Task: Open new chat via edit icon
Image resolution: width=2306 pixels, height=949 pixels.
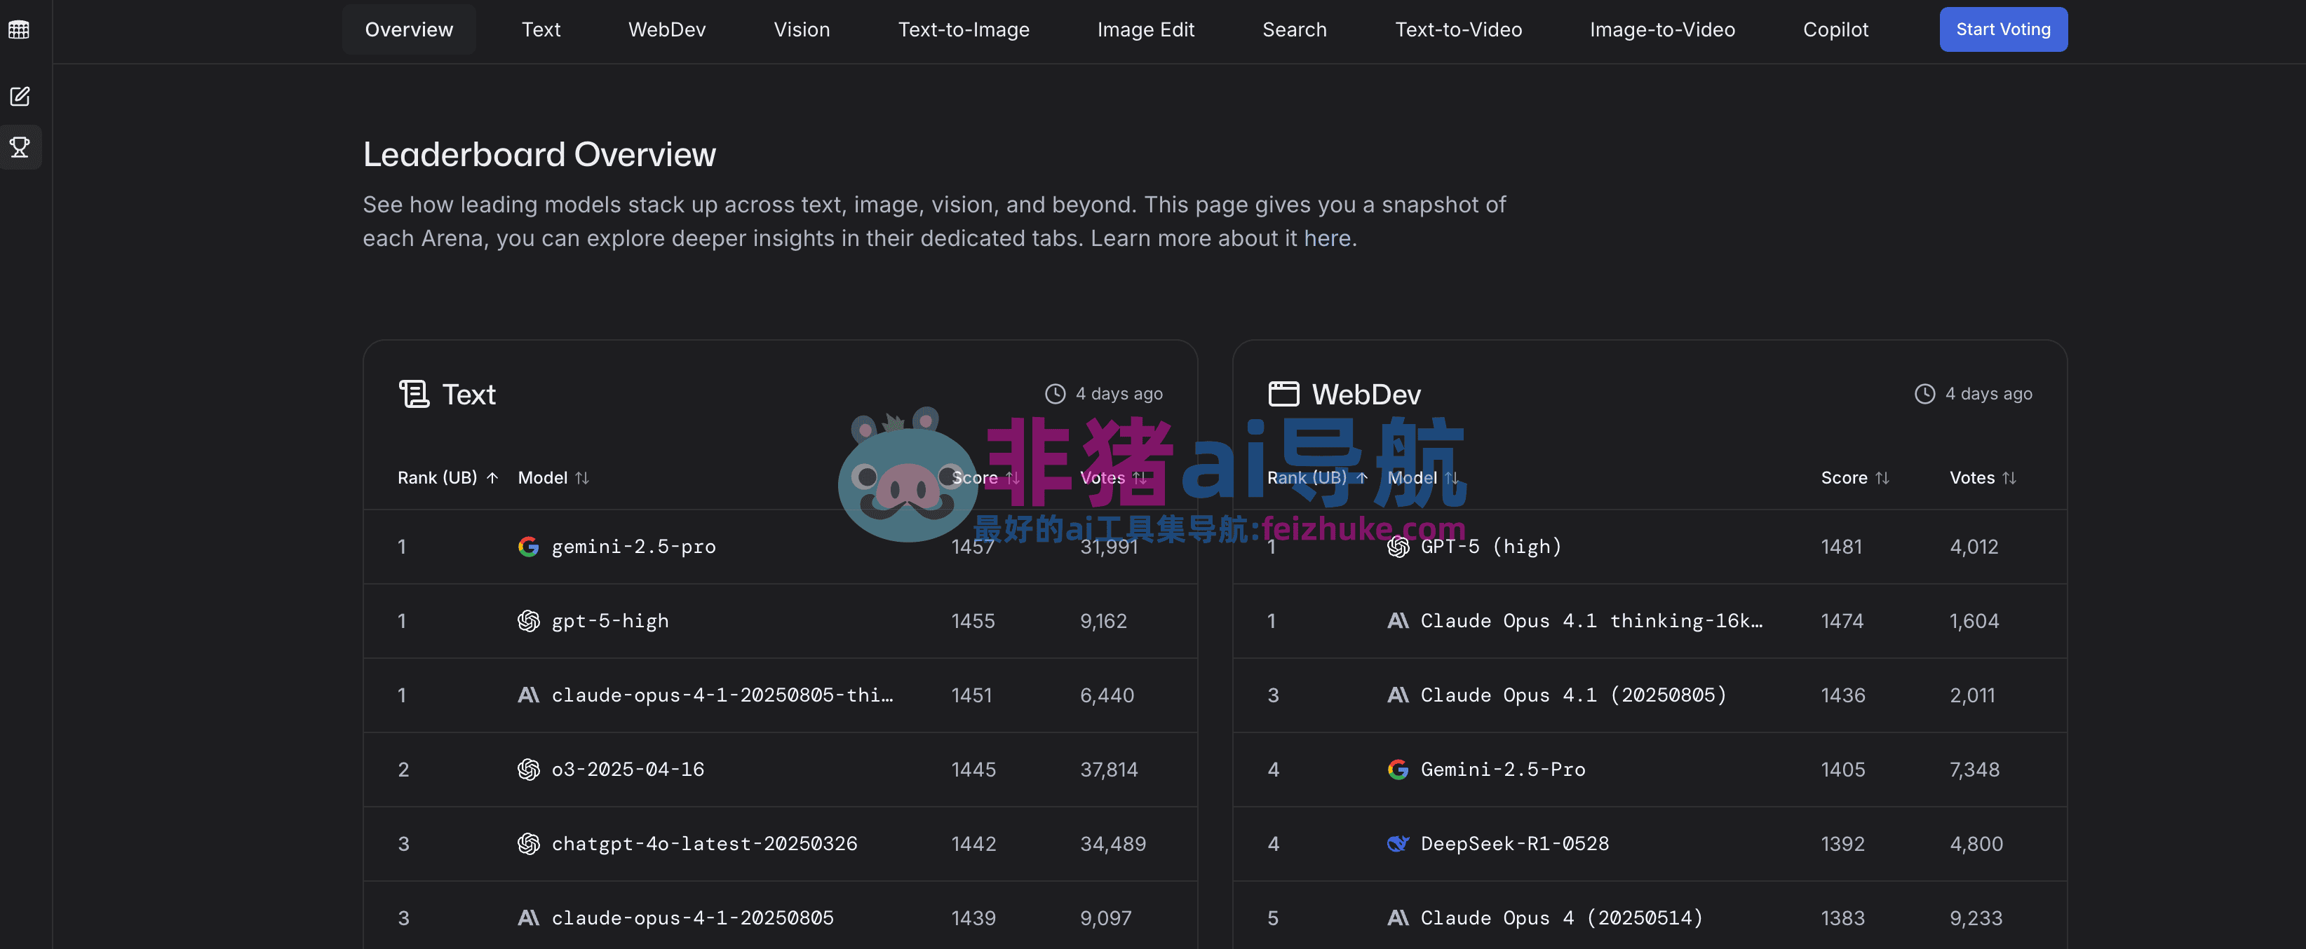Action: click(x=20, y=96)
